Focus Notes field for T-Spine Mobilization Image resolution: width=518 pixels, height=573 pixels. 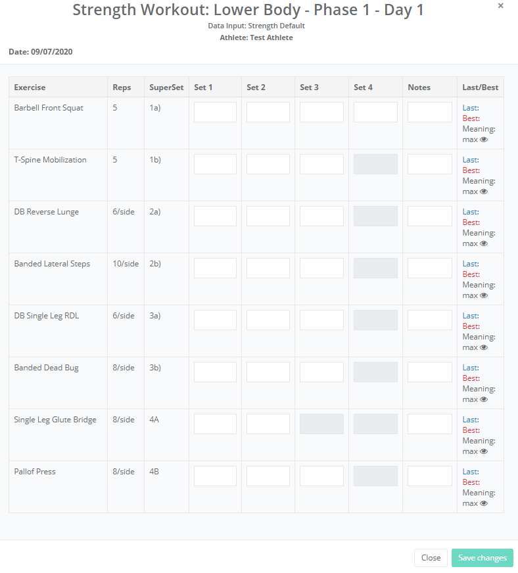coord(430,164)
